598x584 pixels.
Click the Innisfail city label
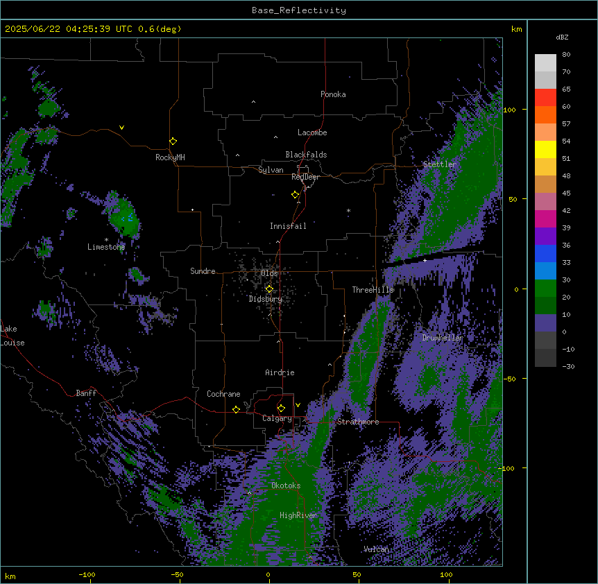point(288,226)
